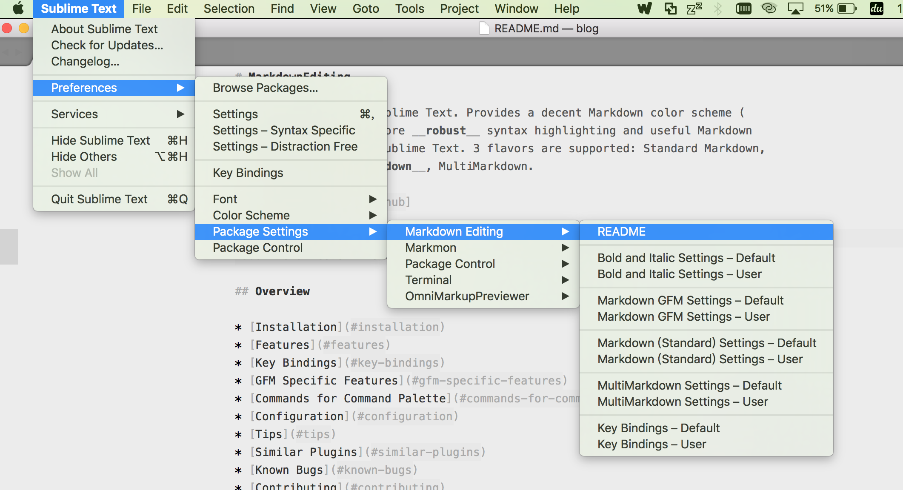Open the File menu
903x490 pixels.
[141, 9]
